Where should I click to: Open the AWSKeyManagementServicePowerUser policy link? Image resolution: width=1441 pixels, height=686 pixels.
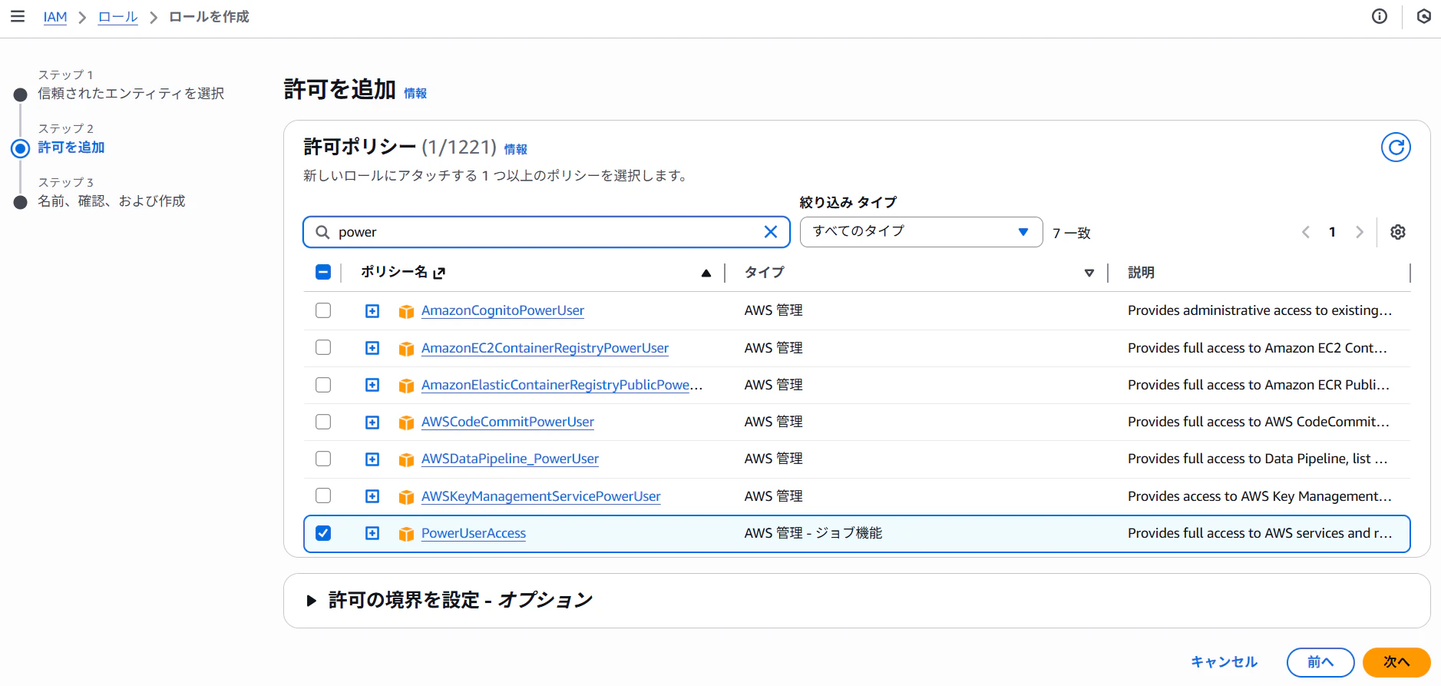pyautogui.click(x=541, y=496)
